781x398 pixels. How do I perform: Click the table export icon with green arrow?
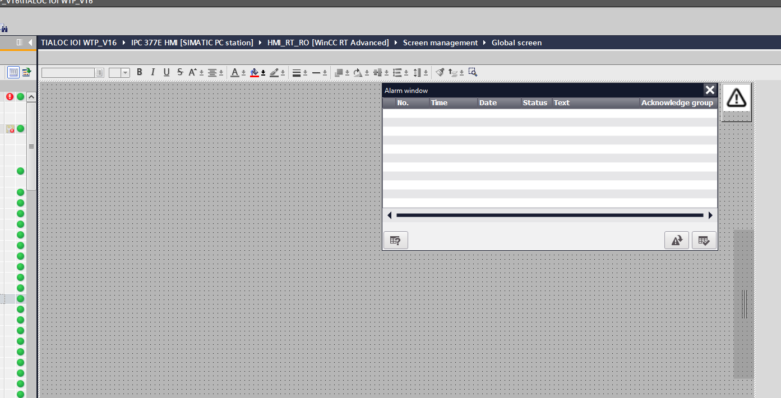(26, 72)
